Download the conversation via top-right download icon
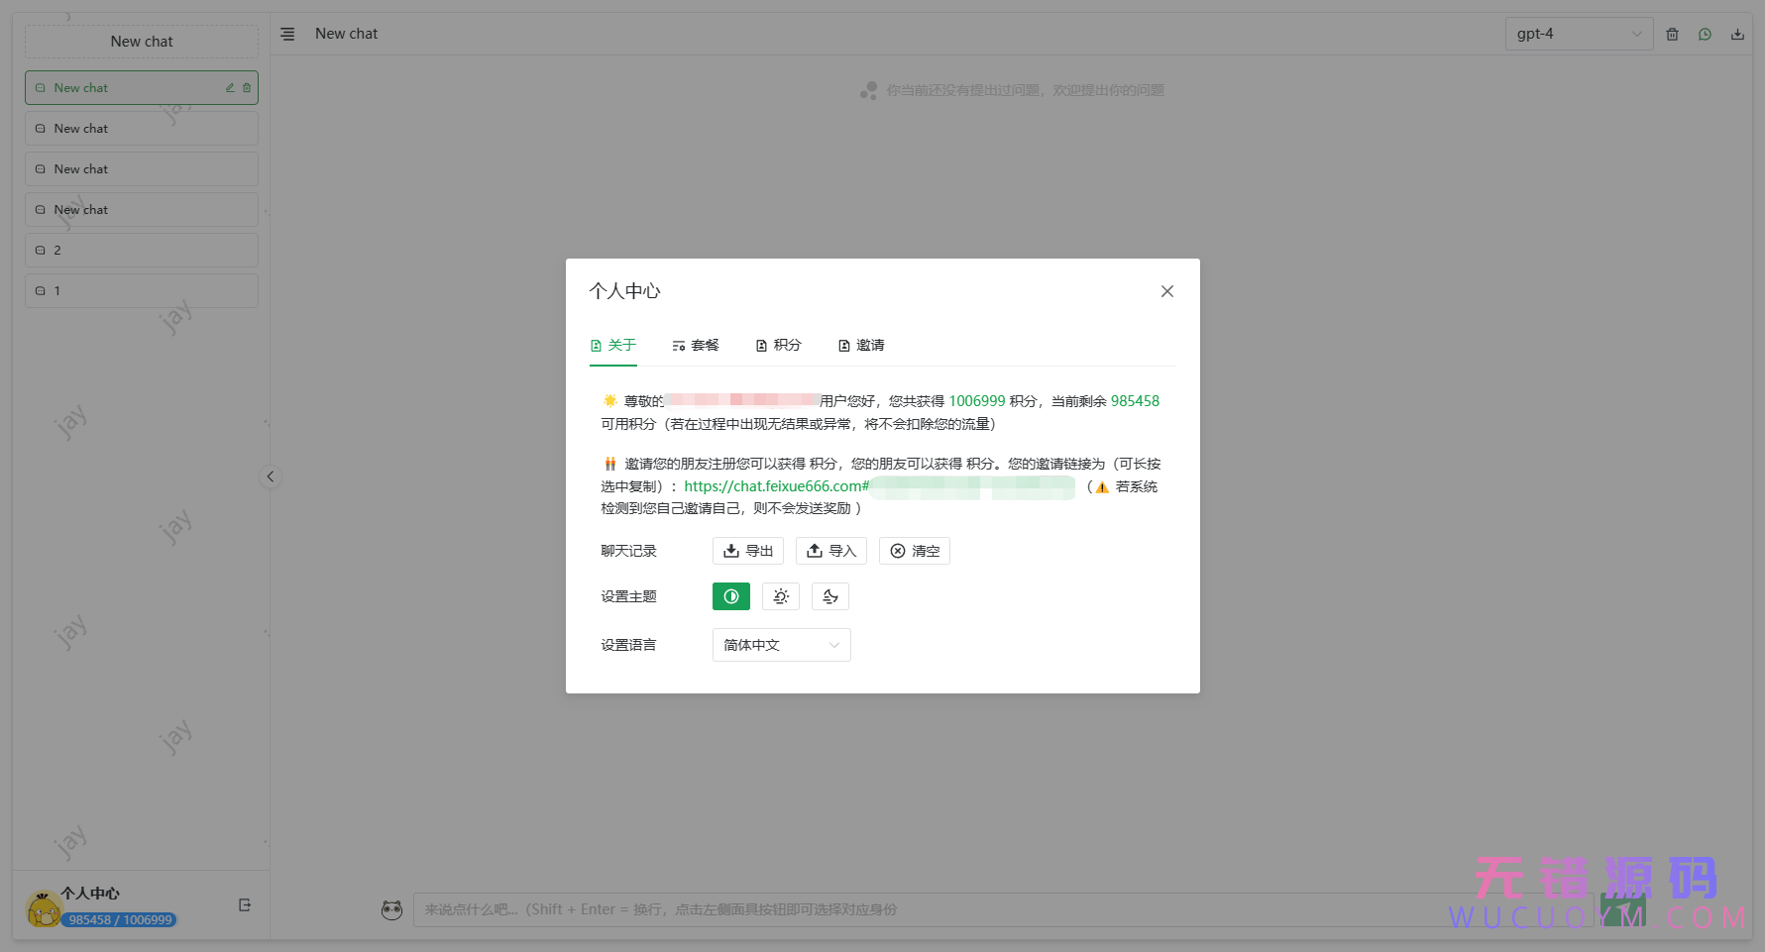Viewport: 1765px width, 952px height. (x=1737, y=33)
